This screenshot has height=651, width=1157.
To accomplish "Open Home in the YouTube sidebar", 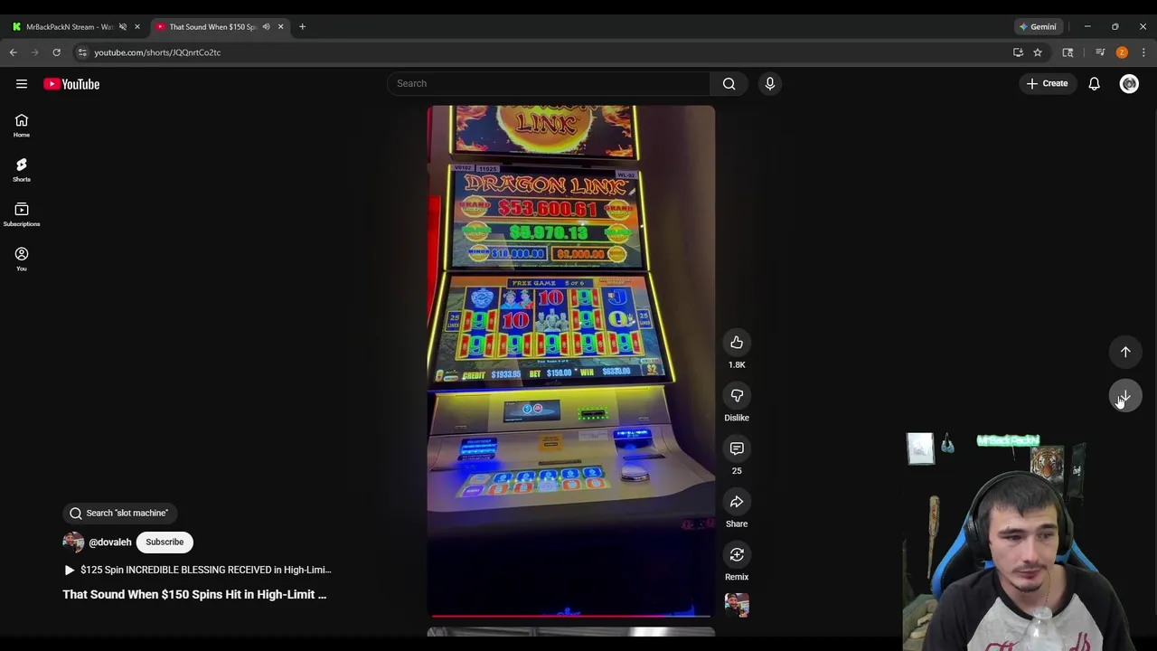I will (22, 126).
